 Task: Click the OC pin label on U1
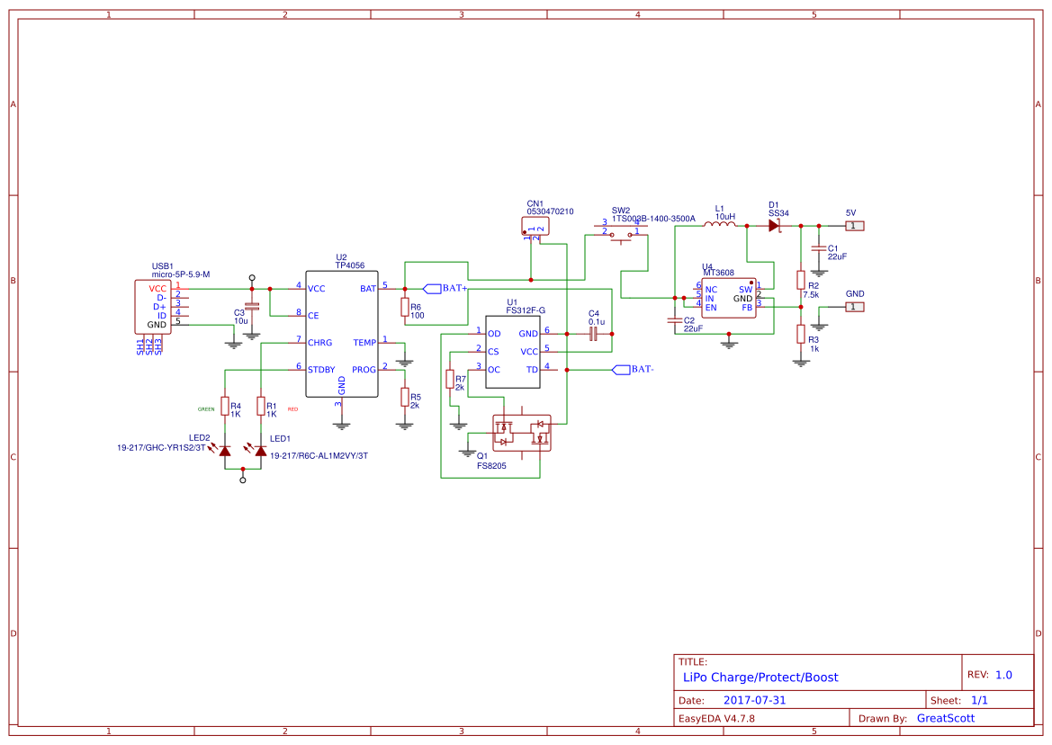pos(494,370)
